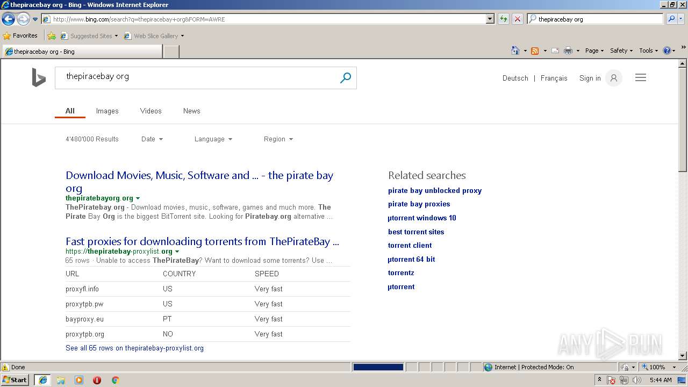The width and height of the screenshot is (688, 387).
Task: Open 'Fast proxies for downloading torrents' result
Action: pos(202,241)
